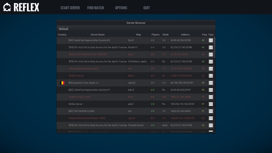
Task: Sort by Server Name column header
Action: tap(98, 34)
